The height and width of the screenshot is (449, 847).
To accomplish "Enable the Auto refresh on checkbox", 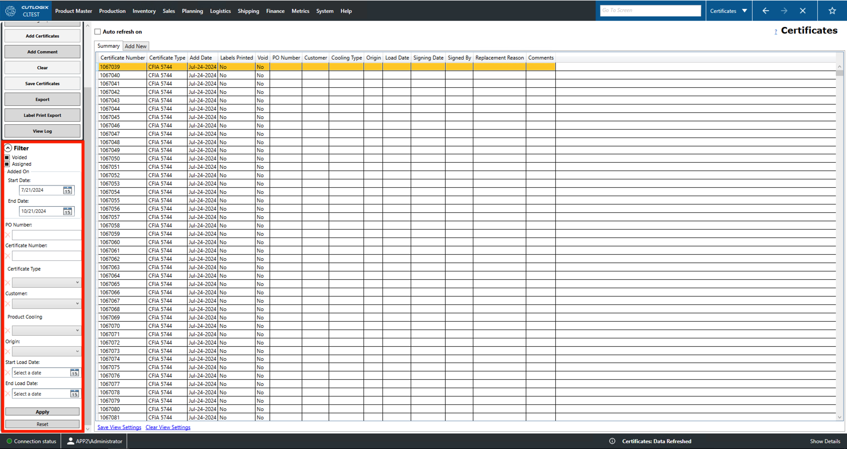I will (x=98, y=31).
